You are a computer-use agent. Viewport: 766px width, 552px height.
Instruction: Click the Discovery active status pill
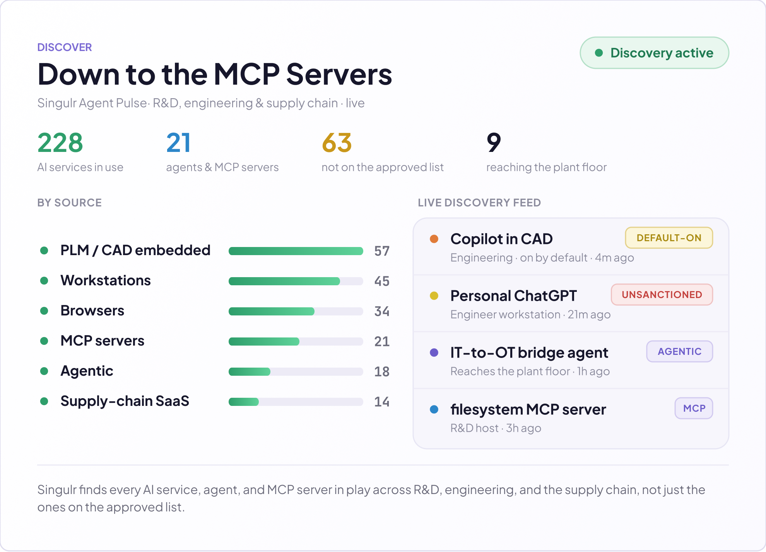(x=654, y=53)
